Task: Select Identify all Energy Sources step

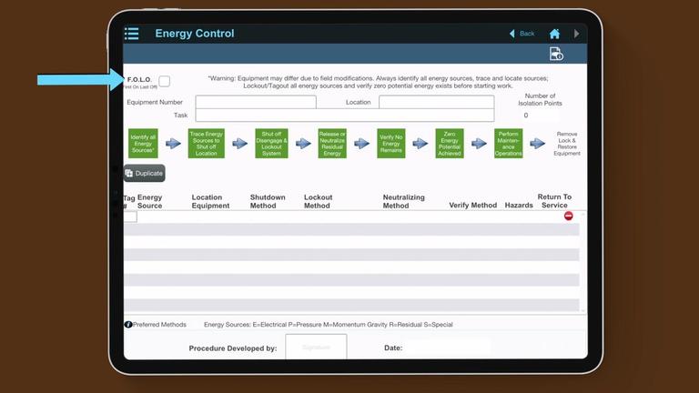Action: click(x=143, y=144)
